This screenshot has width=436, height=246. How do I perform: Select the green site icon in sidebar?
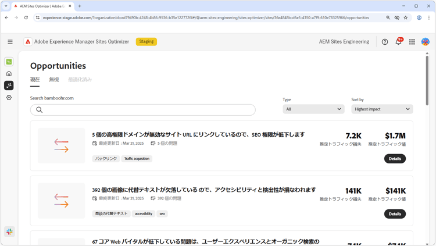click(x=9, y=62)
